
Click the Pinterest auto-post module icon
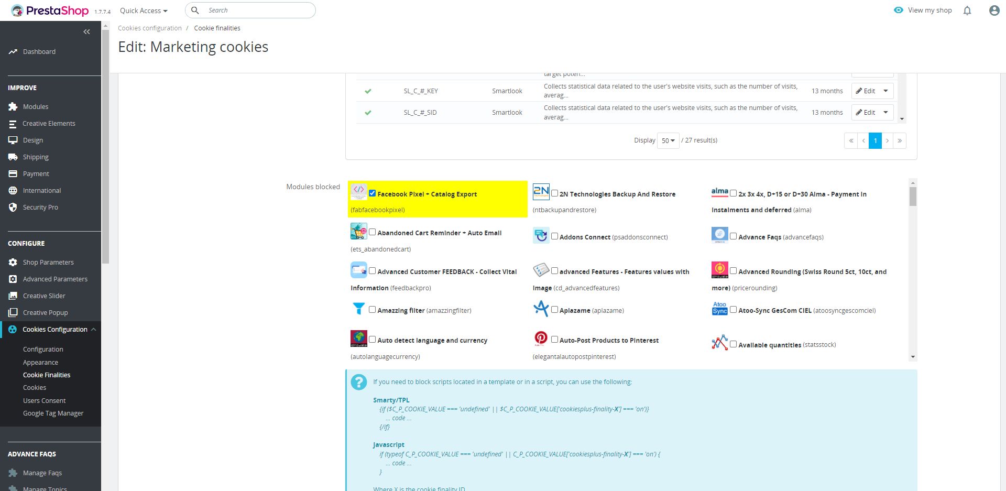[541, 339]
